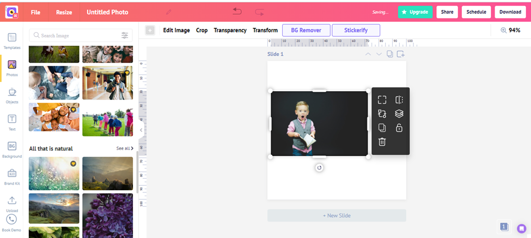Open the chat support bubble
This screenshot has width=531, height=238.
point(522,229)
